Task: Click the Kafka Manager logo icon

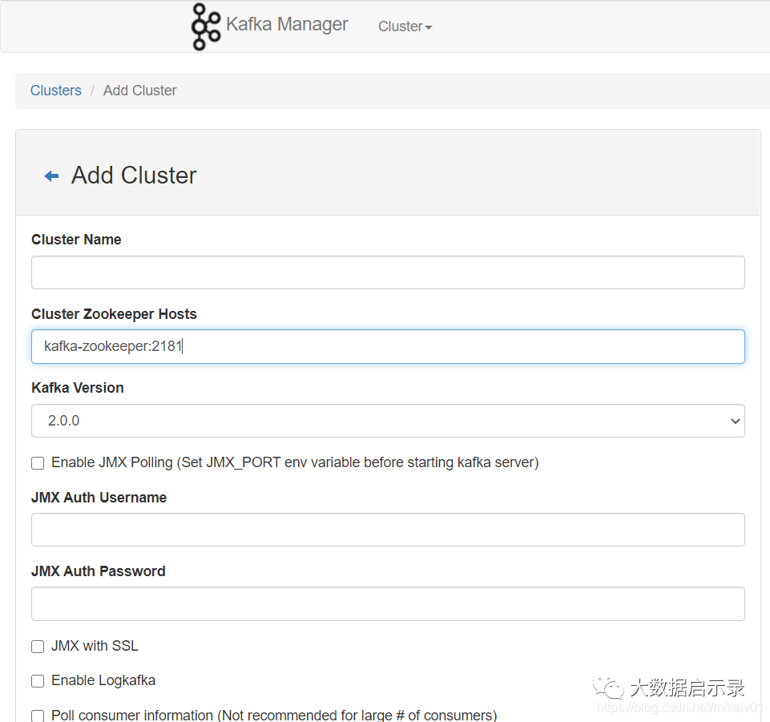Action: pos(205,26)
